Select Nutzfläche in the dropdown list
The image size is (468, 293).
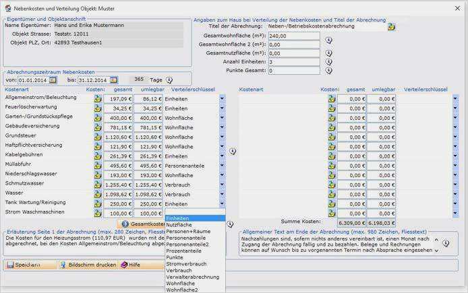(195, 225)
